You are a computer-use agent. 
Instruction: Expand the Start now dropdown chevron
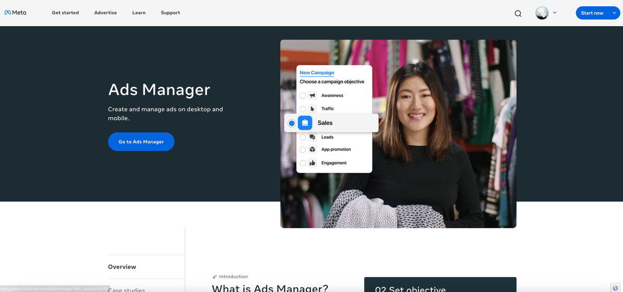click(x=614, y=13)
